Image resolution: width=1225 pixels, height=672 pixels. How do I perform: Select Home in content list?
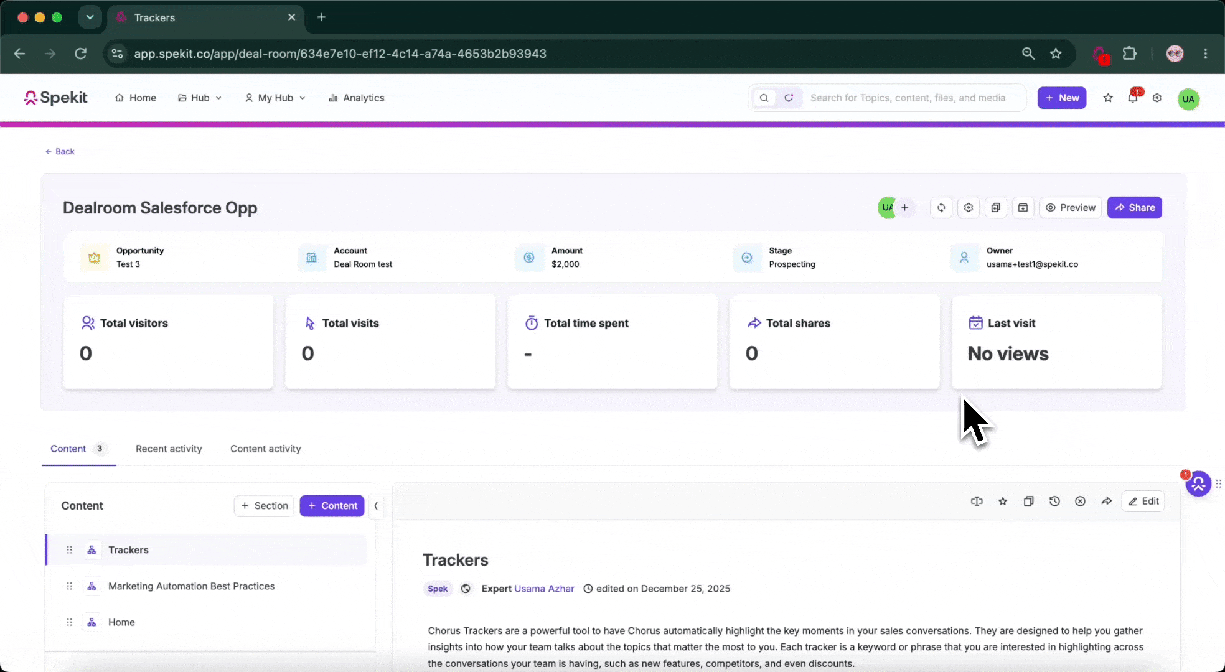click(207, 622)
